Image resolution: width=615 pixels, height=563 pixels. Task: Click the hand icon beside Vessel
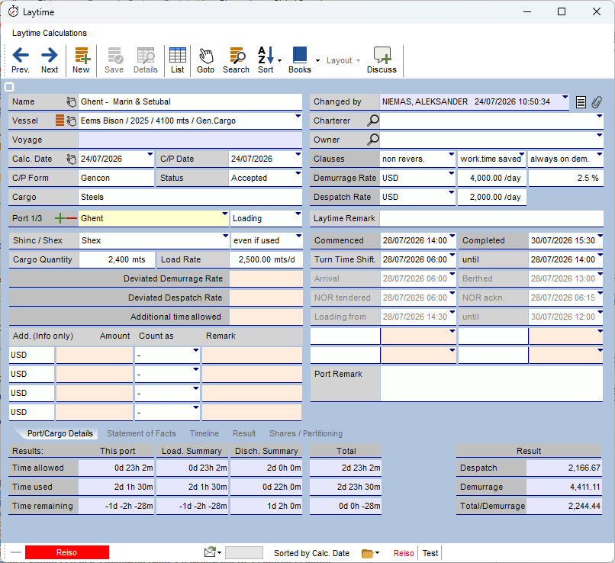click(72, 121)
